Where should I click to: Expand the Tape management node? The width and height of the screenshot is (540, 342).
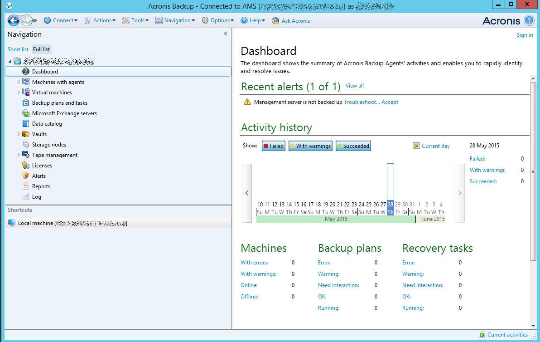coord(19,155)
